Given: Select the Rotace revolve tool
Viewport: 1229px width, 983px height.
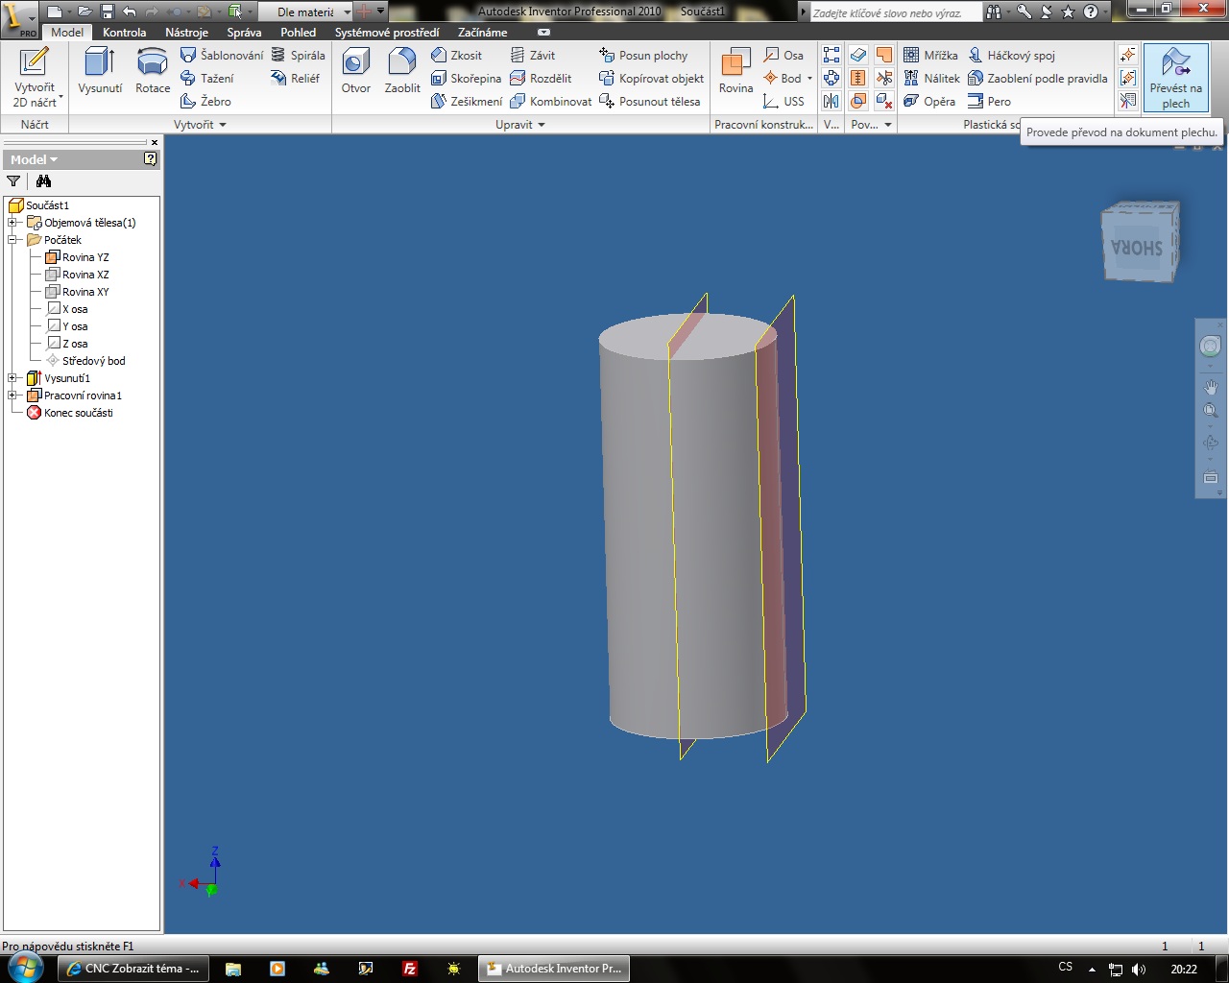Looking at the screenshot, I should click(152, 73).
